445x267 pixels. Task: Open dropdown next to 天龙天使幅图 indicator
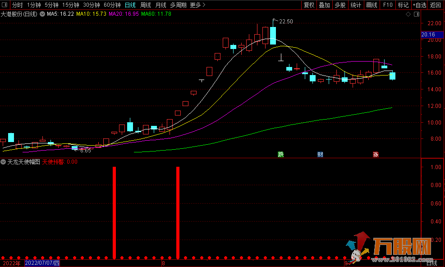(3, 162)
